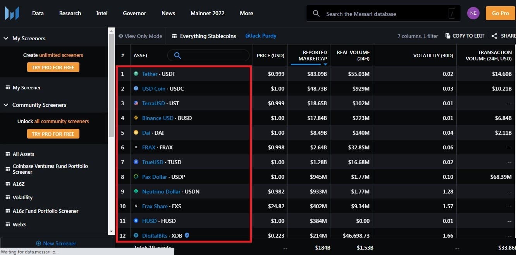Open the Intel menu
The width and height of the screenshot is (516, 255).
tap(102, 13)
